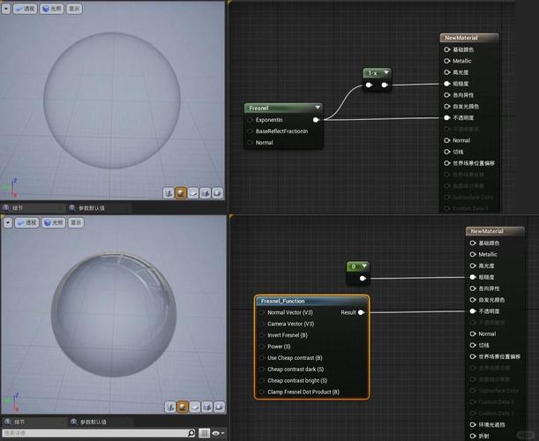Open the 光照 lit mode menu in lower viewport

click(53, 223)
